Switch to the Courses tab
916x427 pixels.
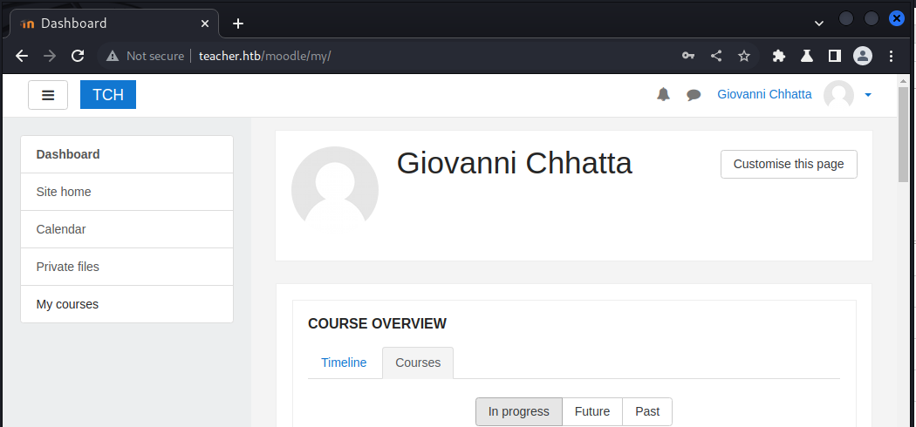pos(418,363)
